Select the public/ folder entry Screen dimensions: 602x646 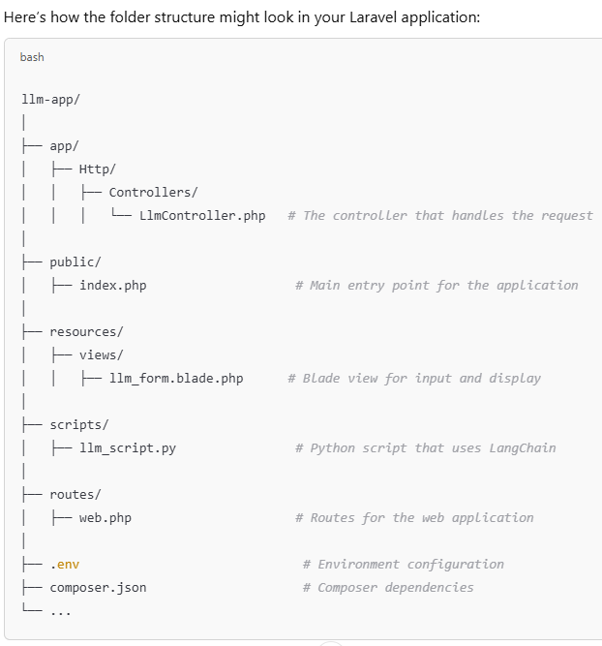point(75,262)
